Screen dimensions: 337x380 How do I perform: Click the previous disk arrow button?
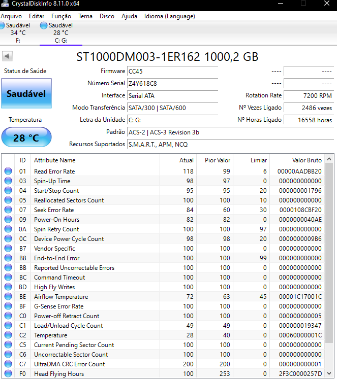7,56
